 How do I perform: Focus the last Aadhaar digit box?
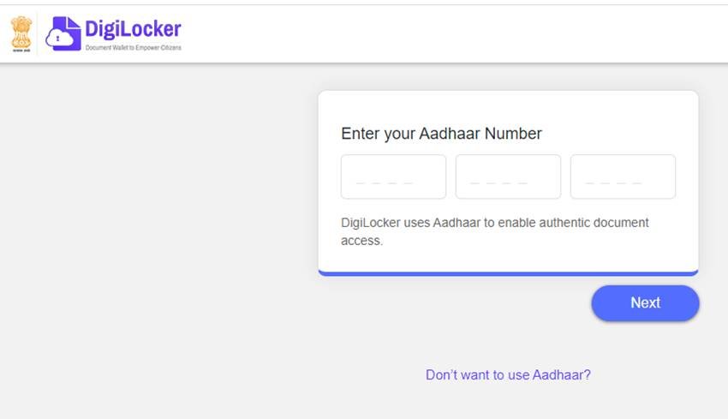tap(623, 177)
